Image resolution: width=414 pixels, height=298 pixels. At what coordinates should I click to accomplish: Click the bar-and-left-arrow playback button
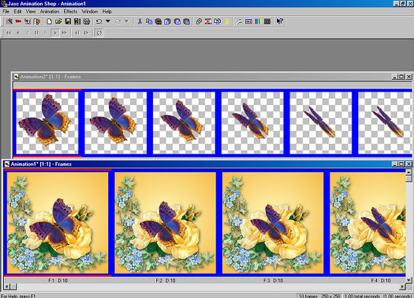pyautogui.click(x=77, y=33)
